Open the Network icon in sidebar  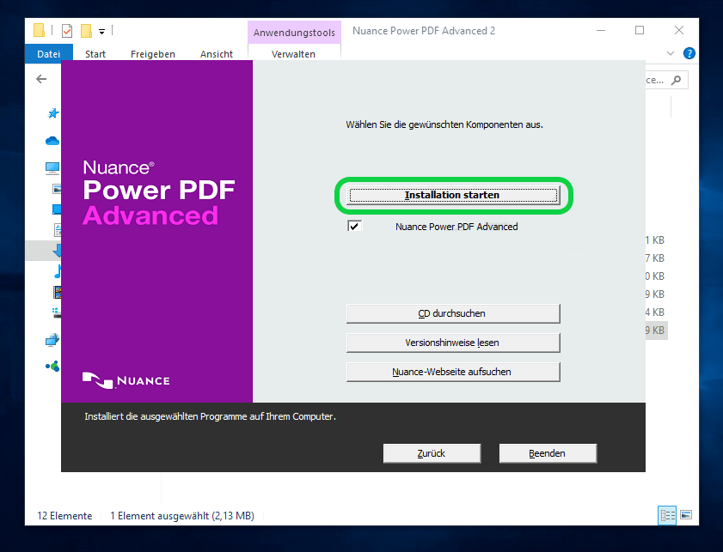click(x=52, y=340)
